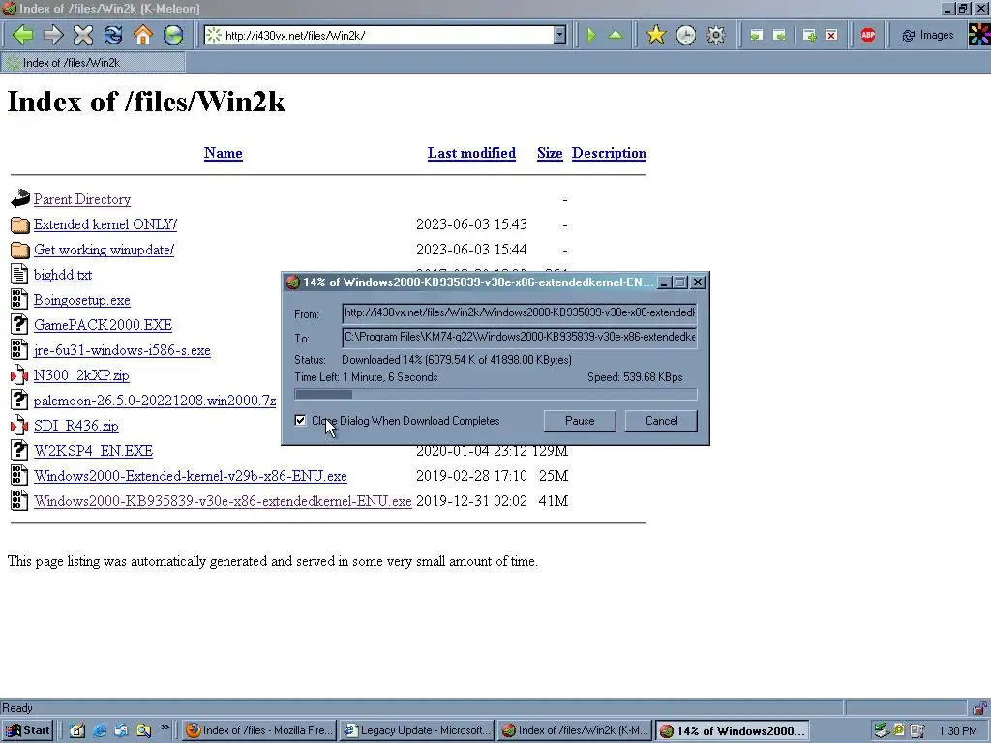Go up one directory with the green Up arrow
This screenshot has height=743, width=991.
tap(616, 35)
